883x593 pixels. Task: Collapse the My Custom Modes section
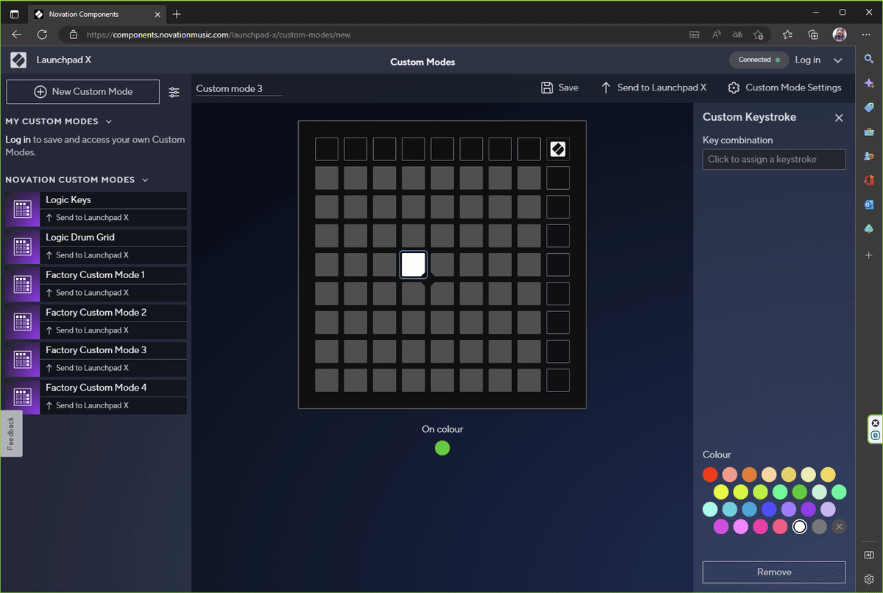click(109, 121)
